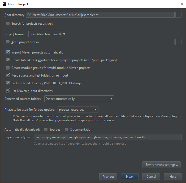Cancel the project import
Image resolution: width=186 pixels, height=183 pixels.
(151, 177)
